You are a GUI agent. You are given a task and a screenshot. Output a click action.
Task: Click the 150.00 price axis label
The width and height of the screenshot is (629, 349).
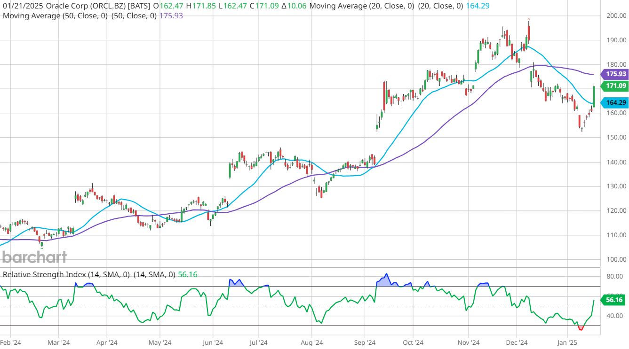click(x=615, y=138)
